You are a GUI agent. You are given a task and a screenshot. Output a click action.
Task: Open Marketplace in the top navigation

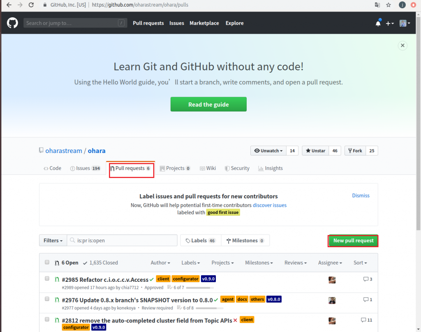(x=204, y=23)
